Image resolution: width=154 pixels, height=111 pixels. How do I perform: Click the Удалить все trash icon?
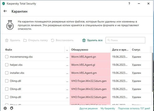click(x=84, y=40)
